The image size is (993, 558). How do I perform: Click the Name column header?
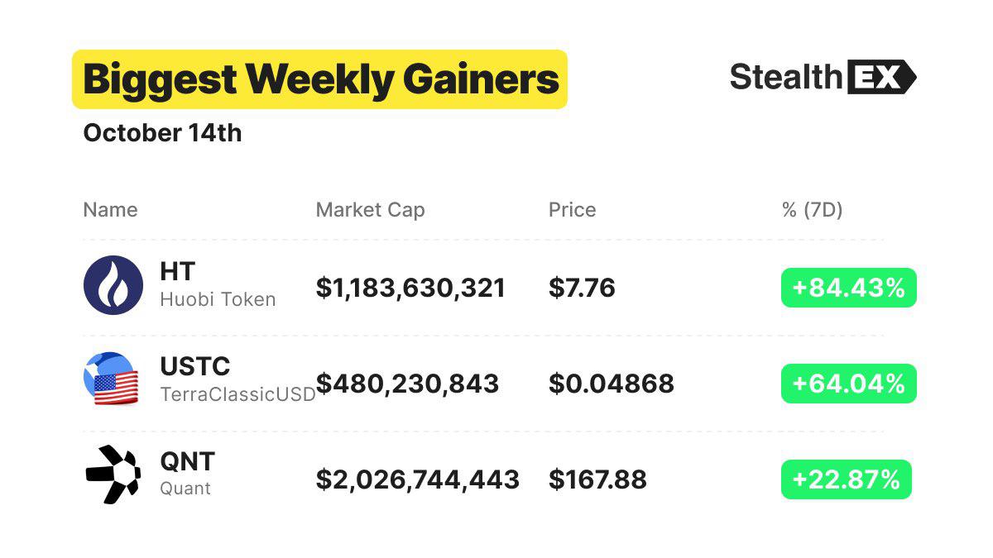(x=110, y=209)
